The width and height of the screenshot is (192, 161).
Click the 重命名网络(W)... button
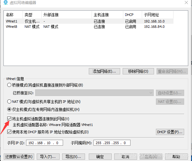pyautogui.click(x=172, y=71)
